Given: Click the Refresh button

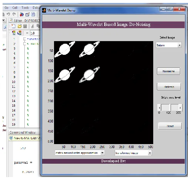Looking at the screenshot, I should (169, 87).
